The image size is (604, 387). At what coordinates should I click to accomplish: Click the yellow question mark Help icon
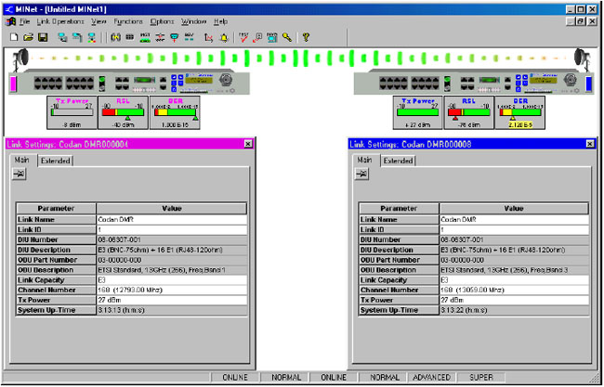pyautogui.click(x=306, y=37)
